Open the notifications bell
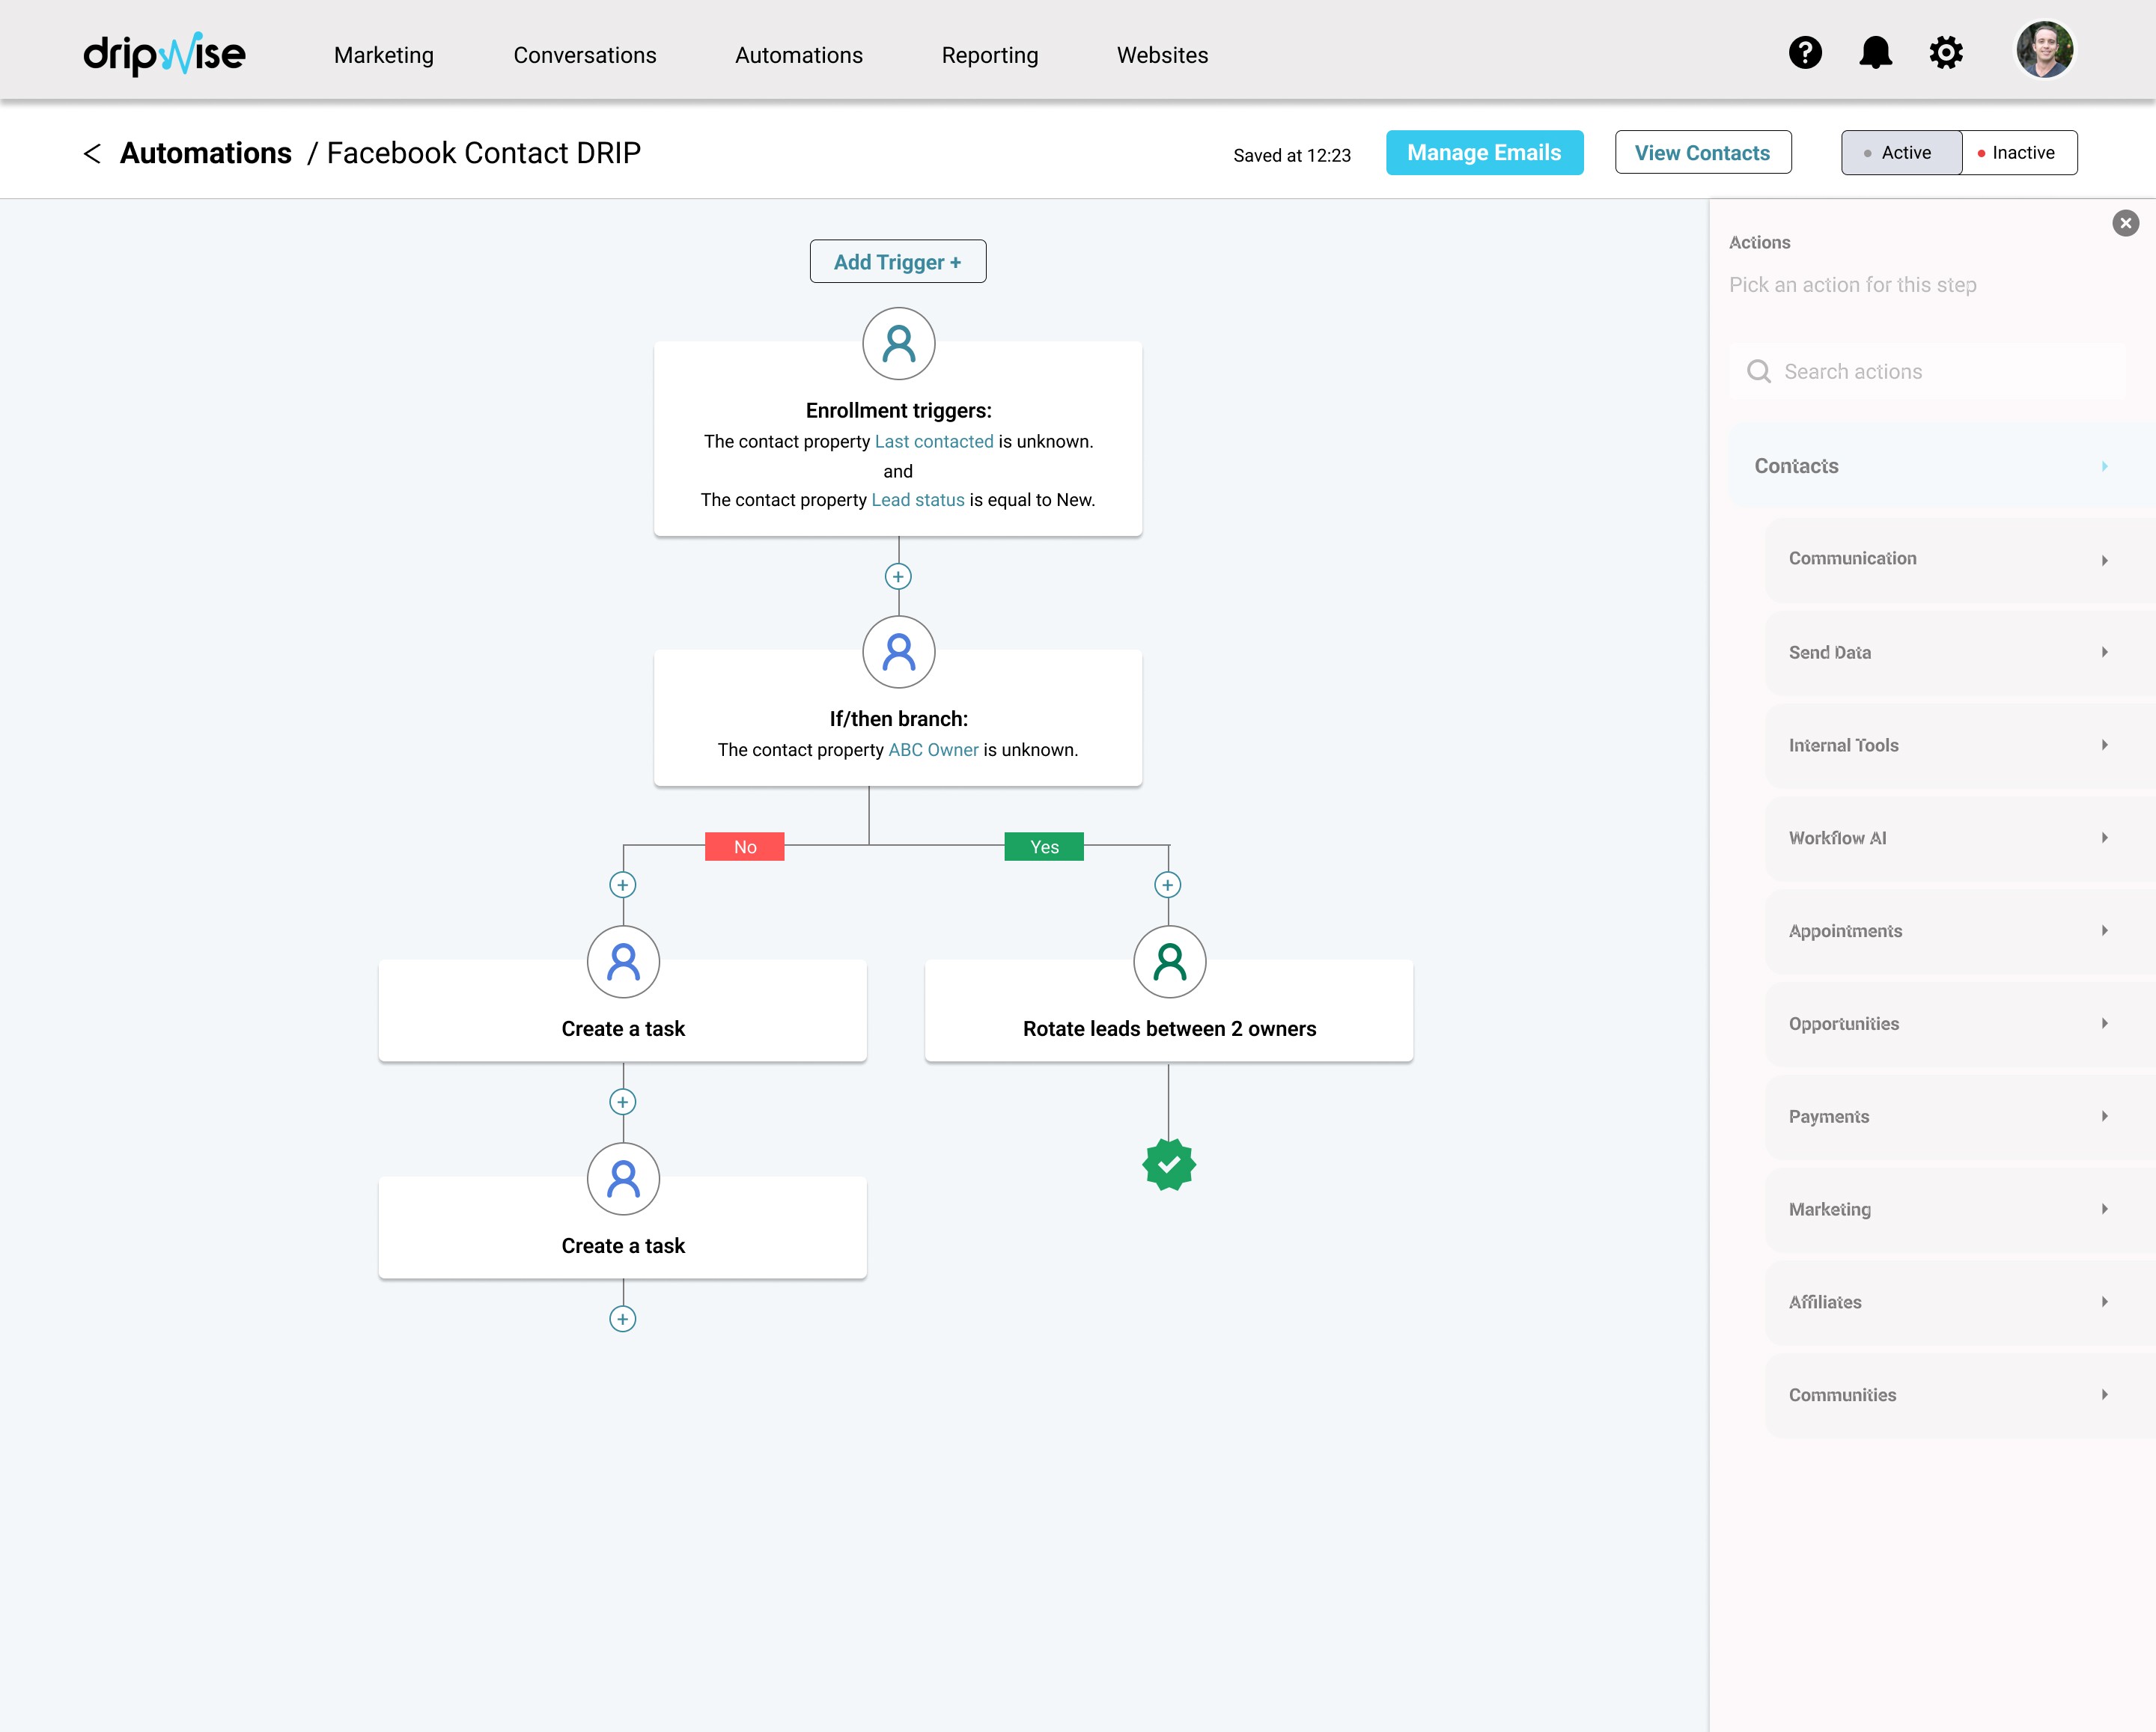The height and width of the screenshot is (1732, 2156). tap(1875, 52)
